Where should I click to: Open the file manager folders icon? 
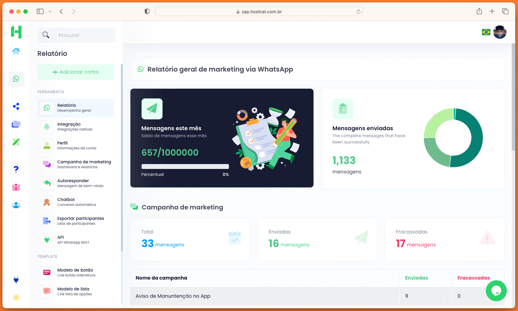tap(16, 124)
